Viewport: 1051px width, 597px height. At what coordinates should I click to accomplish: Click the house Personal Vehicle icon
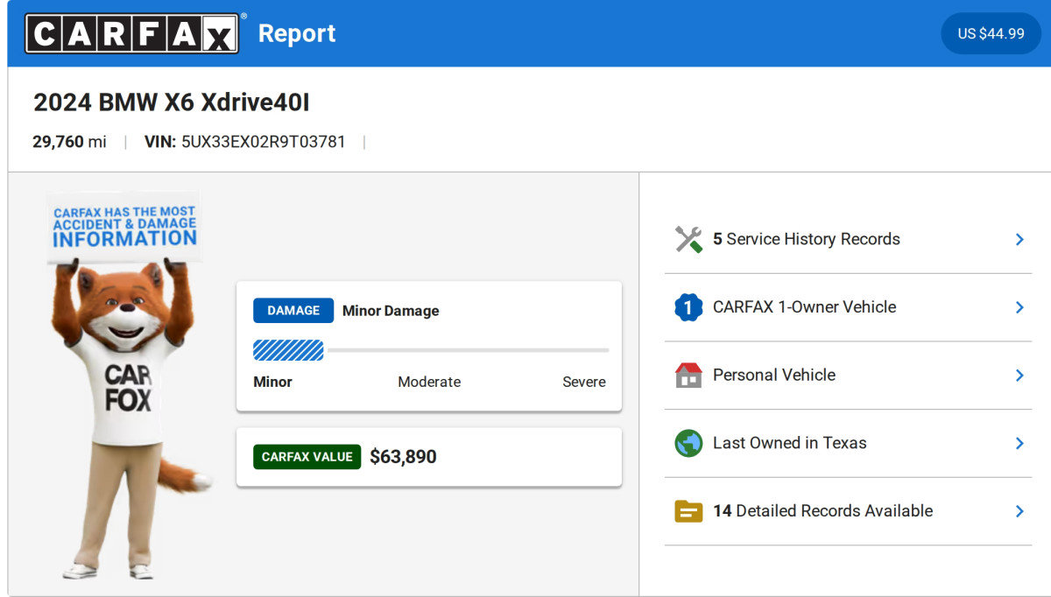(x=688, y=376)
